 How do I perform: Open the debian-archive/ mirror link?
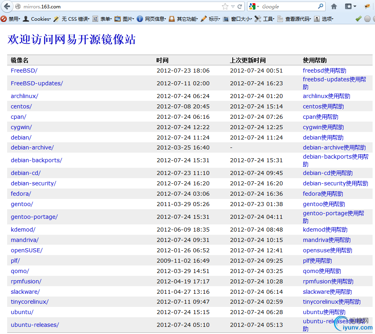pyautogui.click(x=32, y=147)
